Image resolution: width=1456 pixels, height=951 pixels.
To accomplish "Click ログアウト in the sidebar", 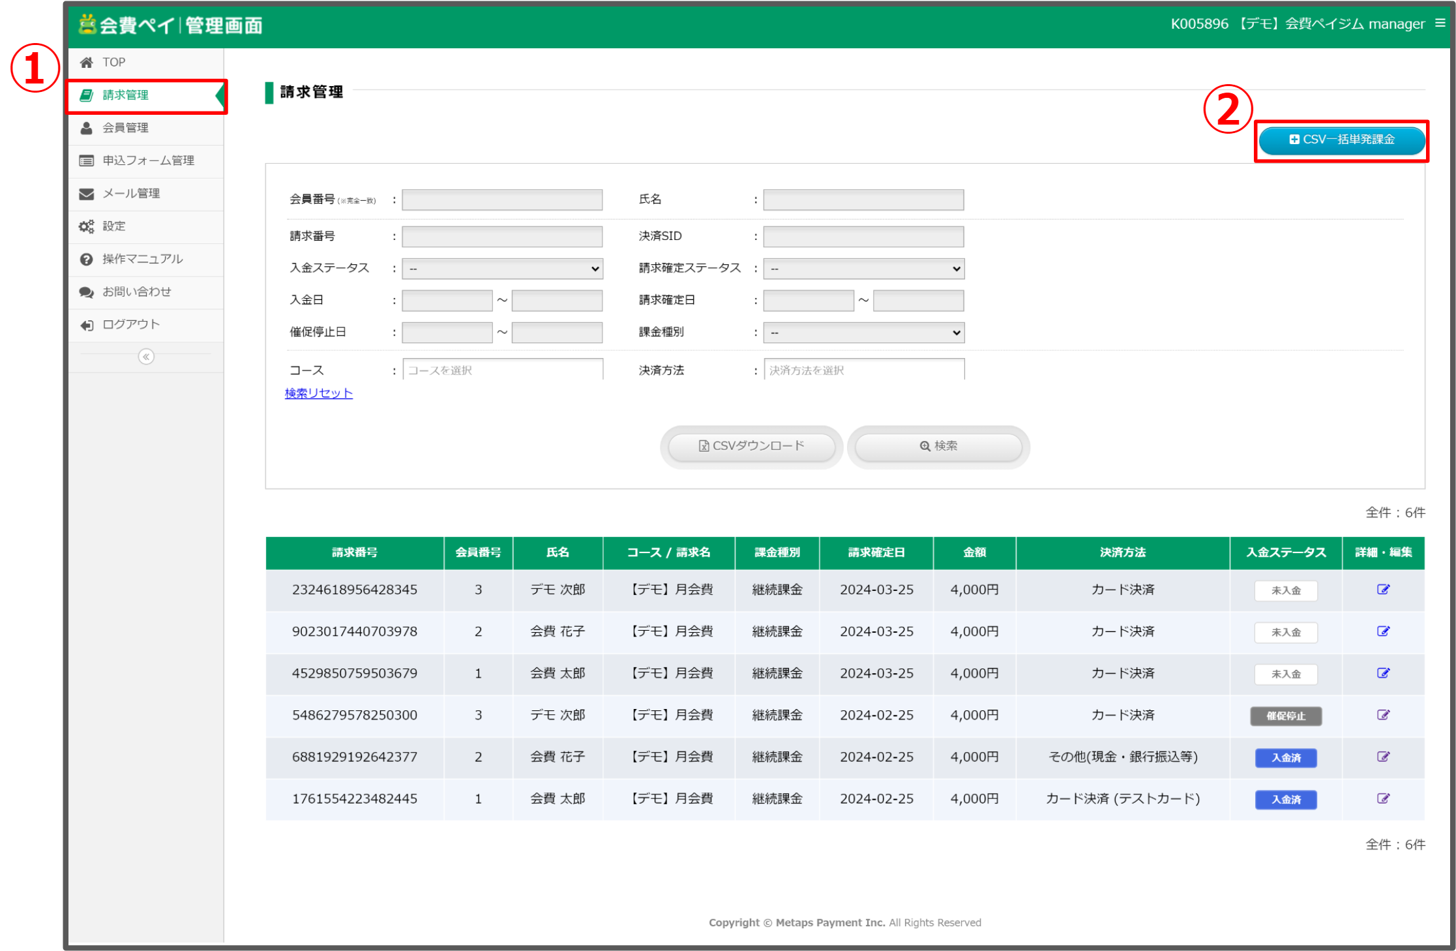I will 146,325.
